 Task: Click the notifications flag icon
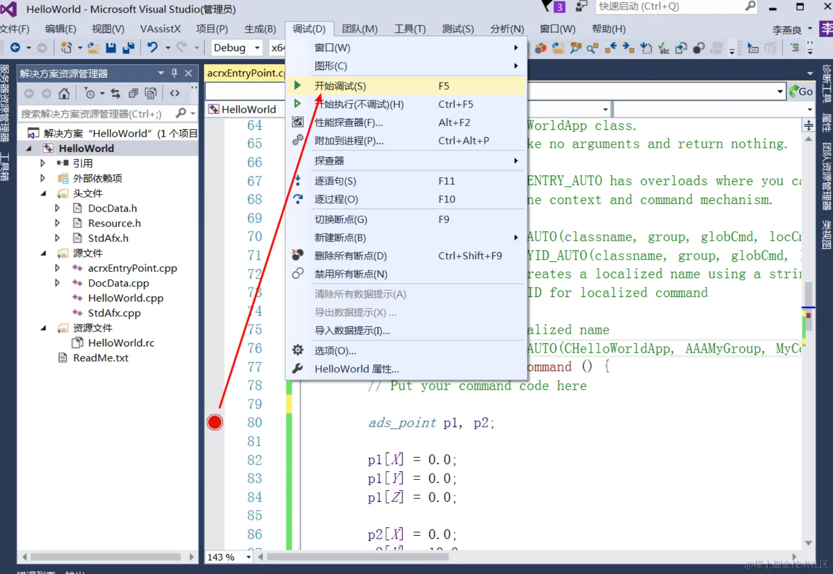point(547,6)
